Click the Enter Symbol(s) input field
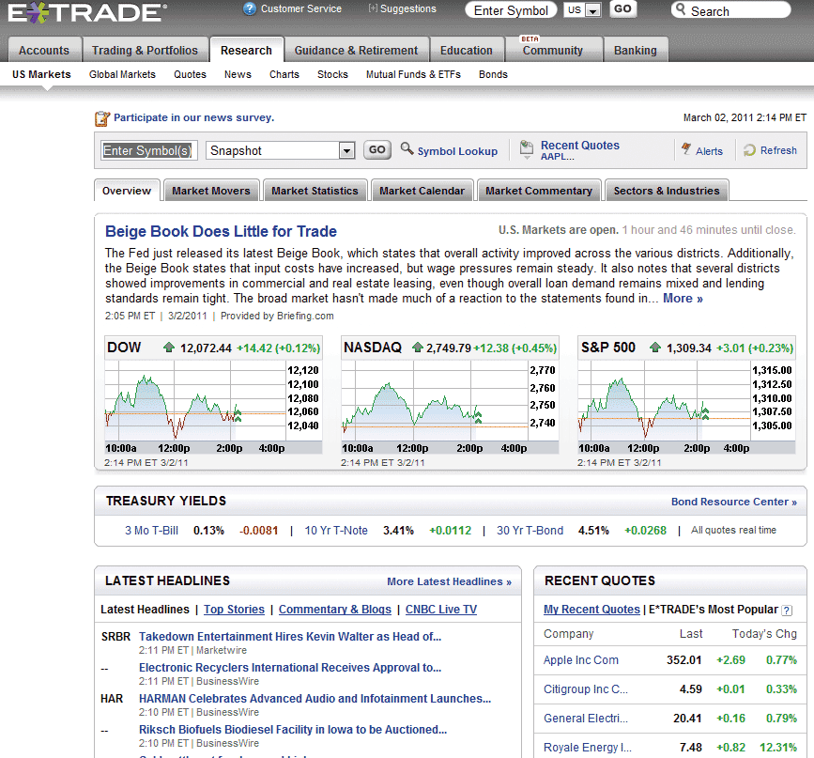Viewport: 814px width, 758px height. click(148, 150)
